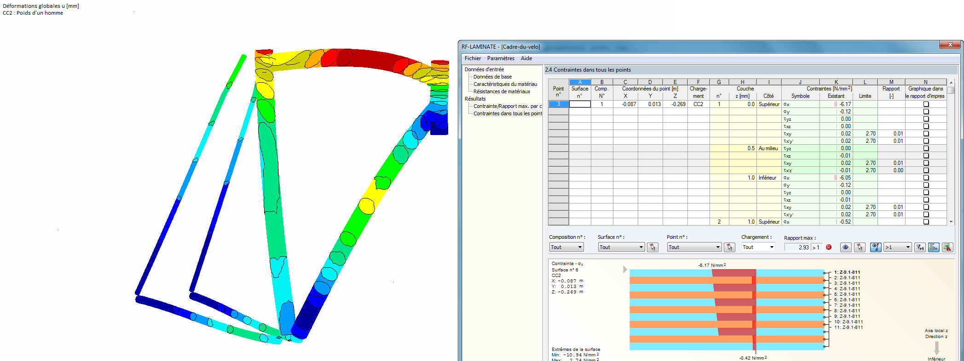Select the Point n° 3 row header
The width and height of the screenshot is (964, 361).
pos(558,104)
